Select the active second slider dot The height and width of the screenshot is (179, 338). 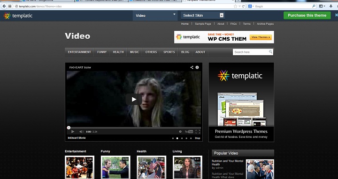pyautogui.click(x=177, y=138)
